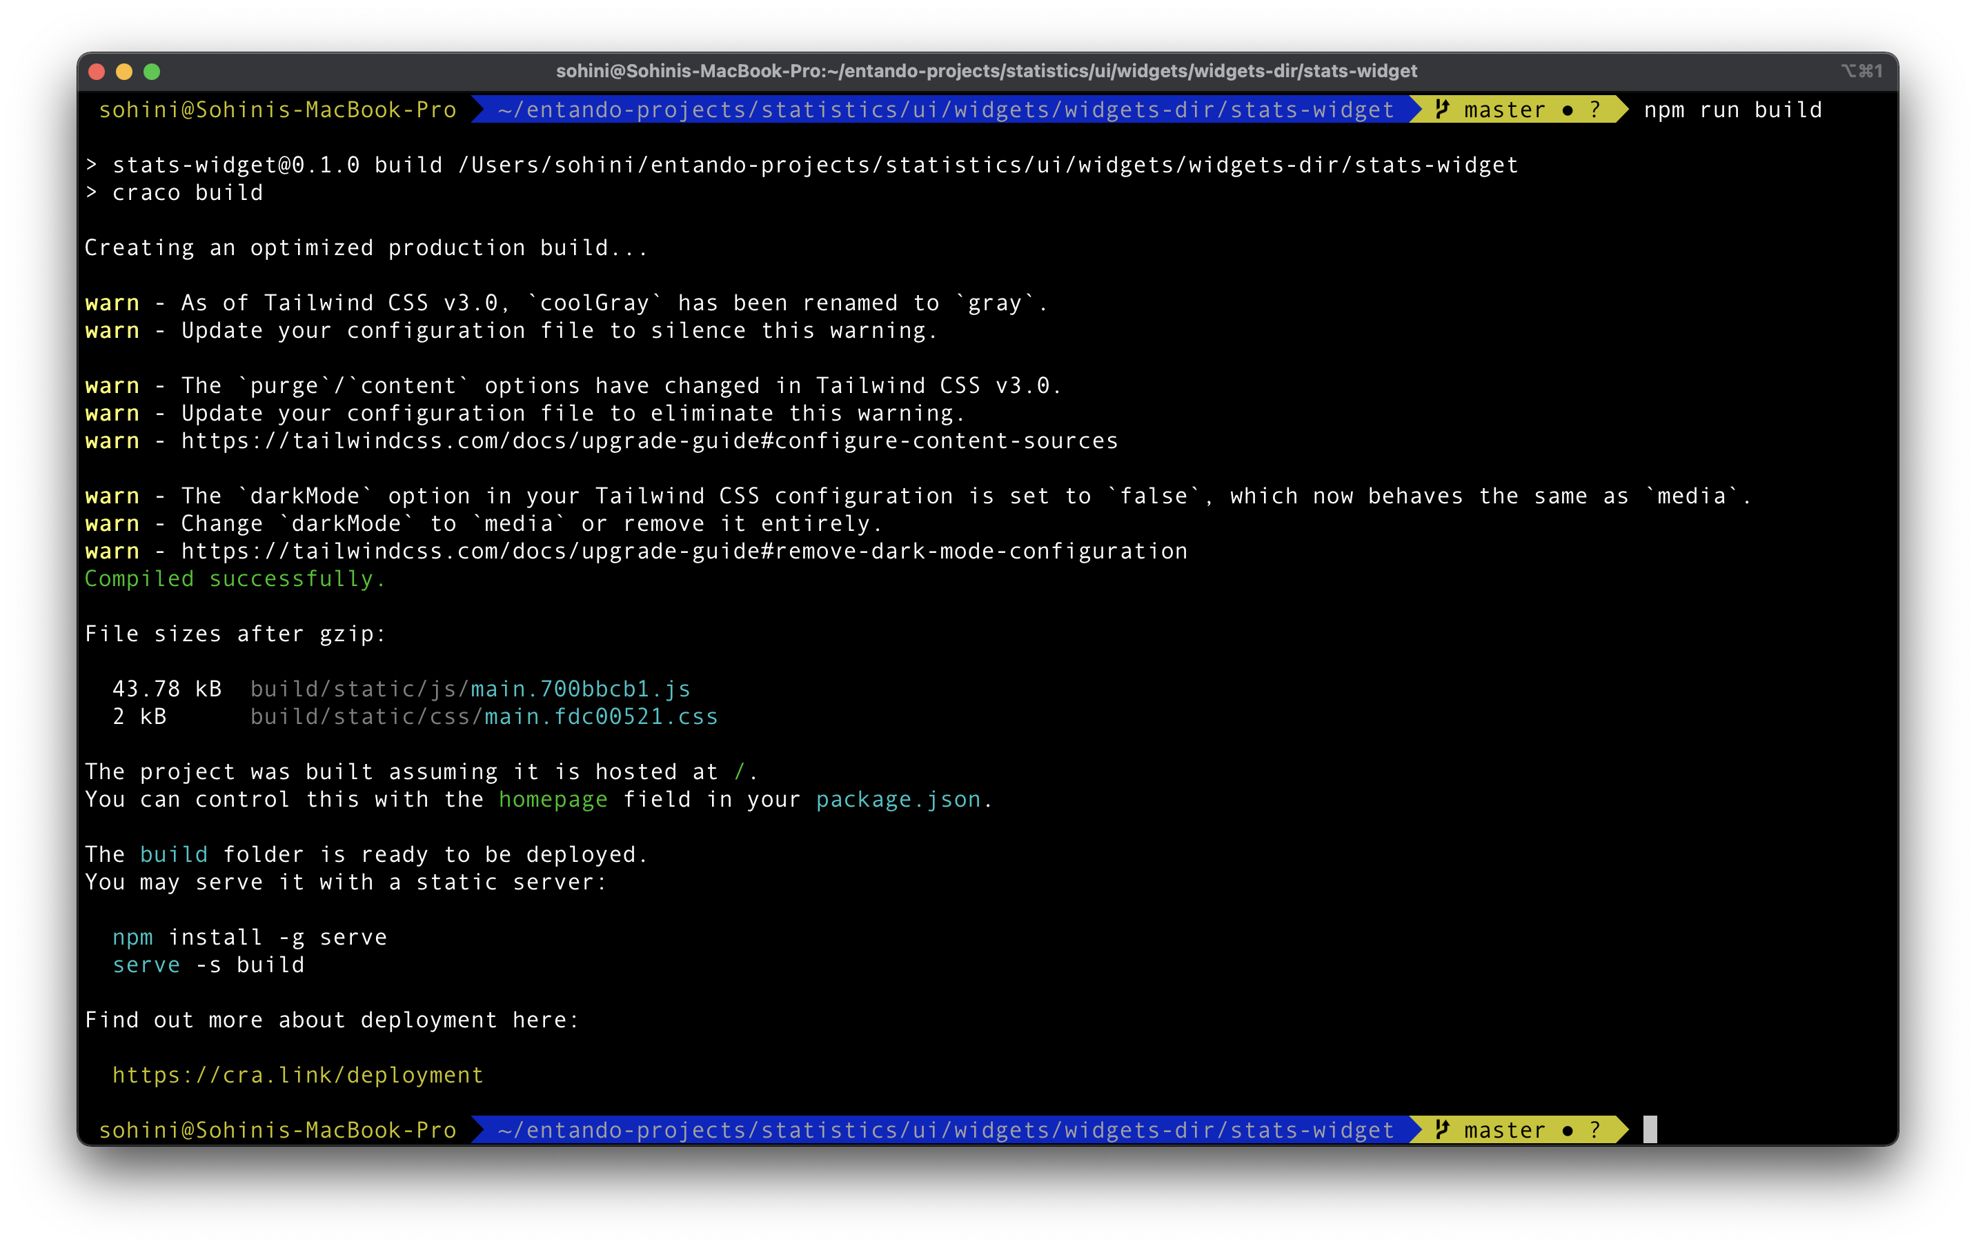Click the 'homepage' highlighted word
Screen dimensions: 1976x1248
click(553, 799)
